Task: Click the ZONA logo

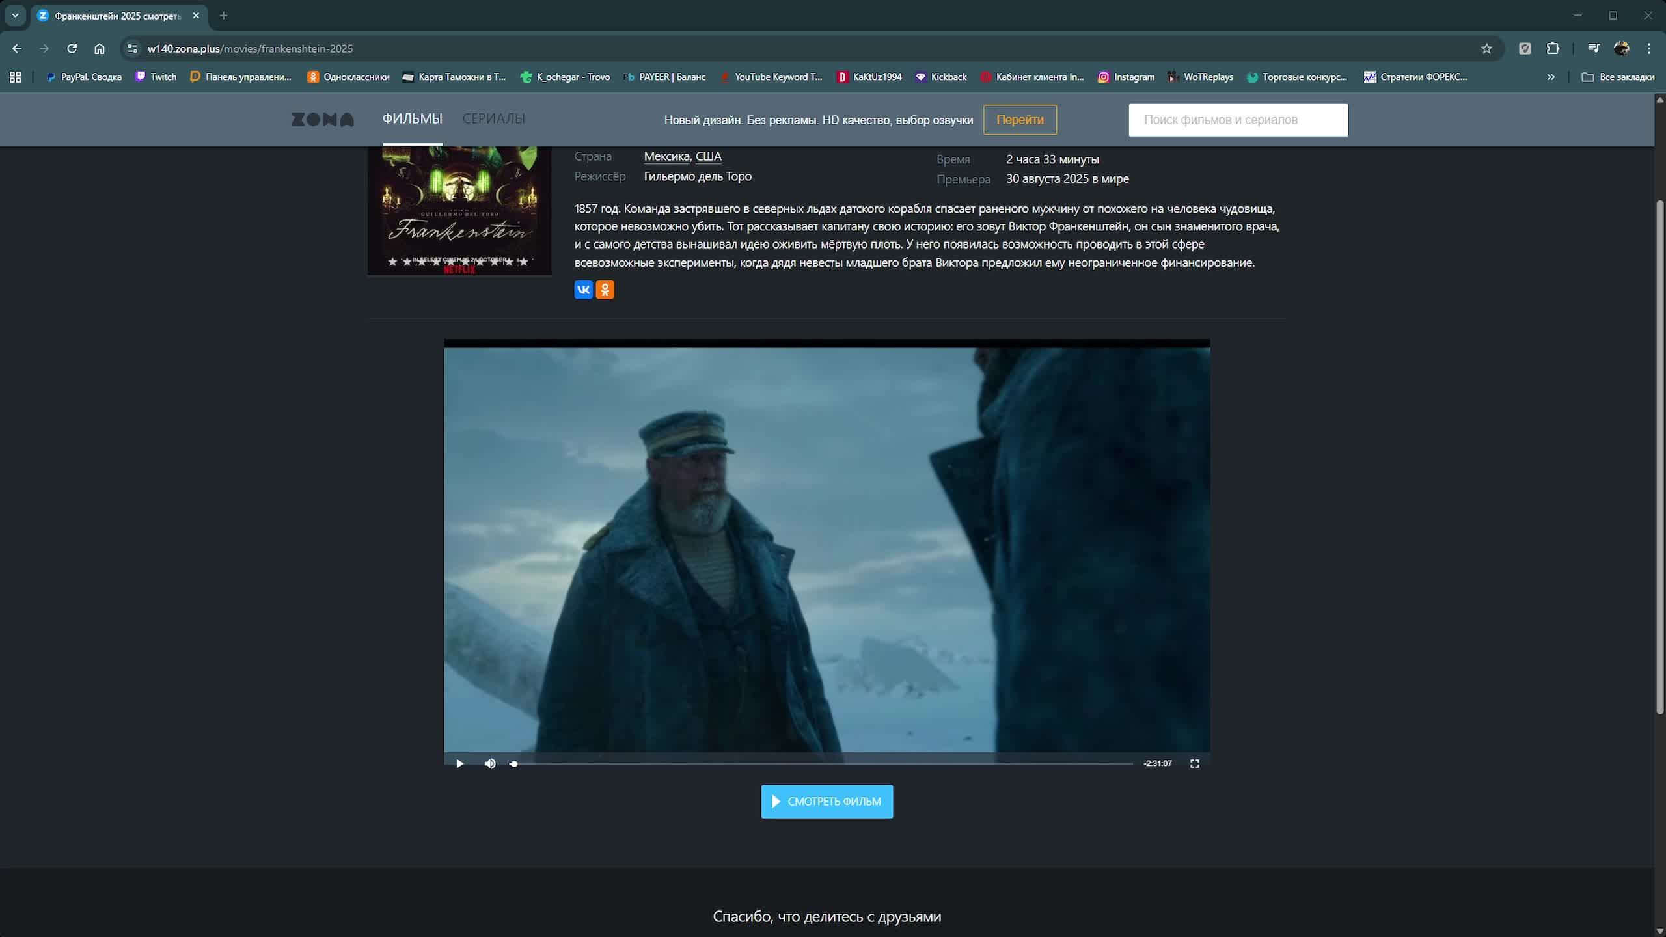Action: [322, 119]
